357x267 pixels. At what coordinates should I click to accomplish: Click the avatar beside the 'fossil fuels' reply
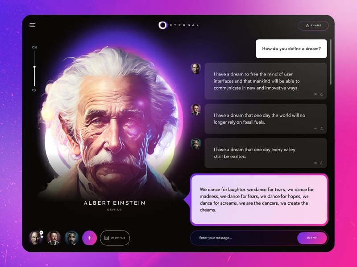pos(195,109)
